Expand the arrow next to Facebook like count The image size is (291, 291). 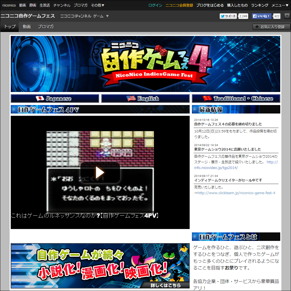tap(287, 16)
